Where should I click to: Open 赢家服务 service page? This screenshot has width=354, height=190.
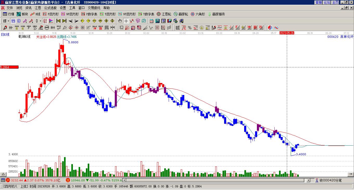[x=216, y=14]
